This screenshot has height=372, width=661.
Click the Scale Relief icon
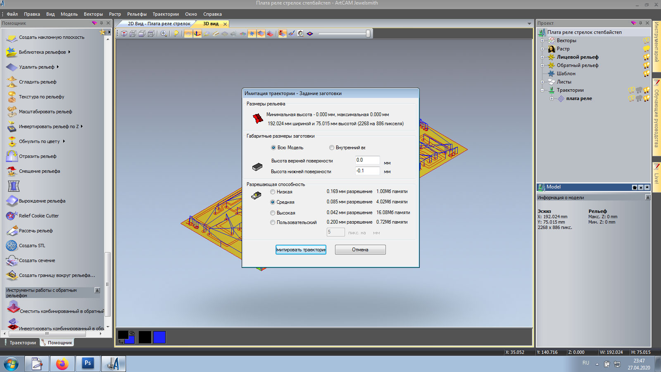[12, 112]
